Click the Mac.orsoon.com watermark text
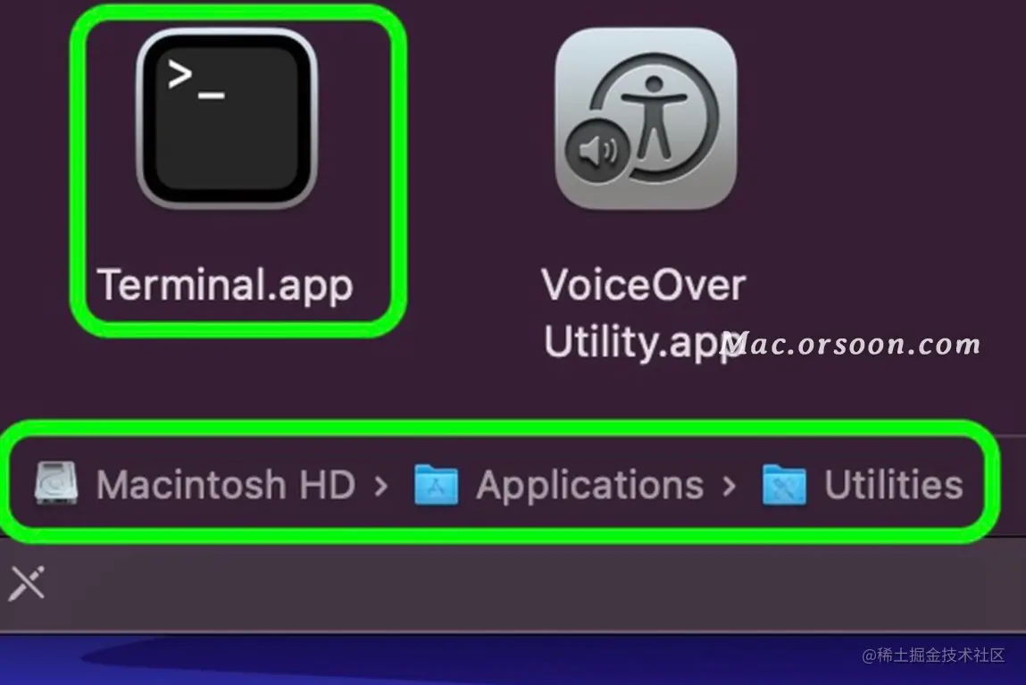Viewport: 1026px width, 685px height. tap(851, 343)
